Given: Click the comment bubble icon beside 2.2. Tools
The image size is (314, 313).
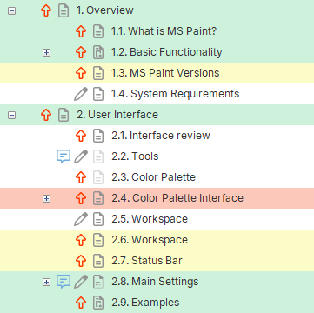Looking at the screenshot, I should pos(63,156).
